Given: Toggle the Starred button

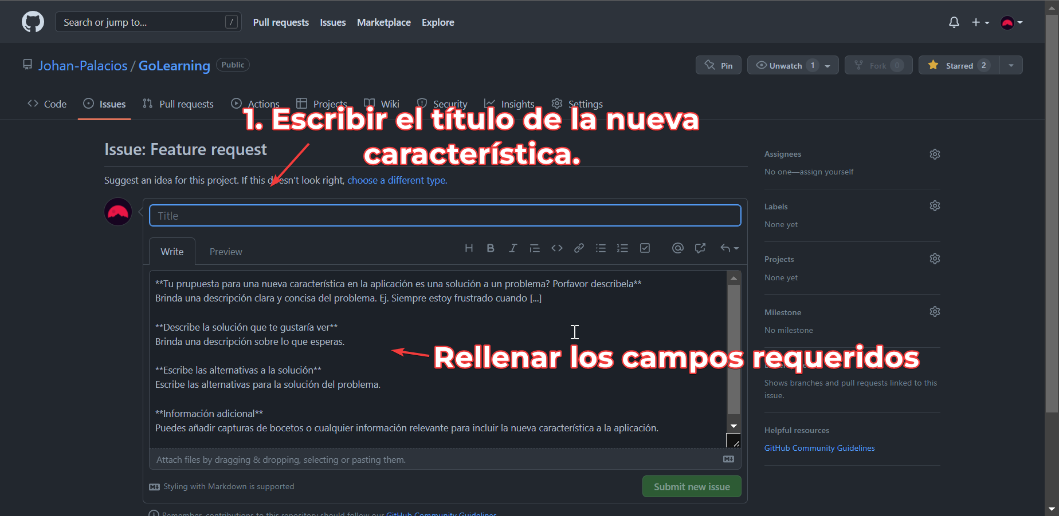Looking at the screenshot, I should pyautogui.click(x=959, y=65).
